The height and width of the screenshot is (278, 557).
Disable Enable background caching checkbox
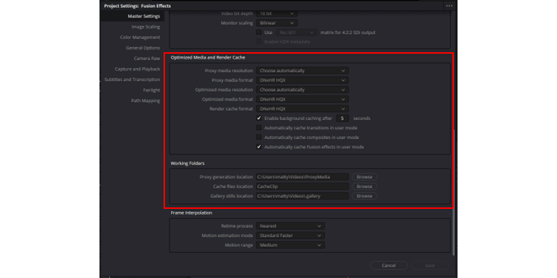(x=259, y=118)
